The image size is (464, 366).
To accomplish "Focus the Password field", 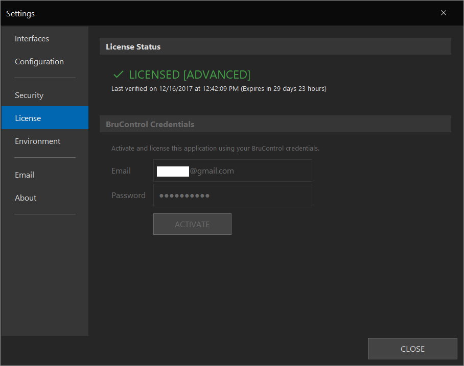I will [x=233, y=195].
